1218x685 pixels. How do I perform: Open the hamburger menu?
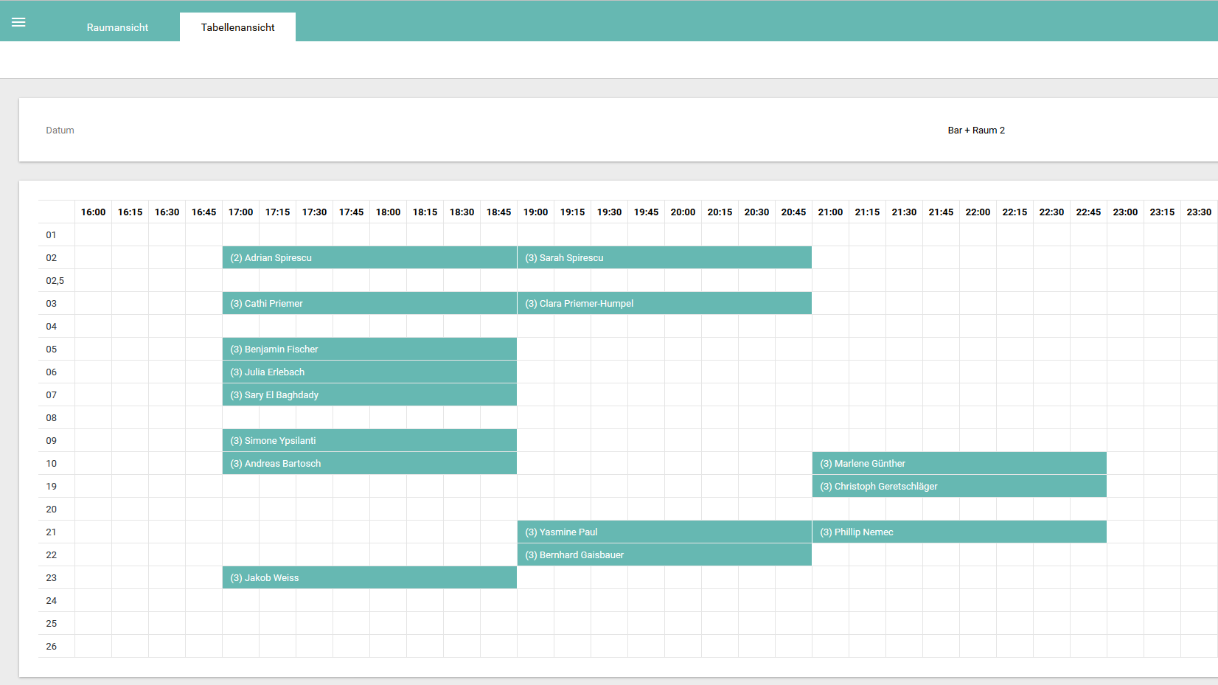18,22
